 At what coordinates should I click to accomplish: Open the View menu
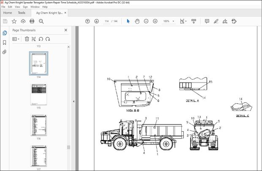point(17,7)
